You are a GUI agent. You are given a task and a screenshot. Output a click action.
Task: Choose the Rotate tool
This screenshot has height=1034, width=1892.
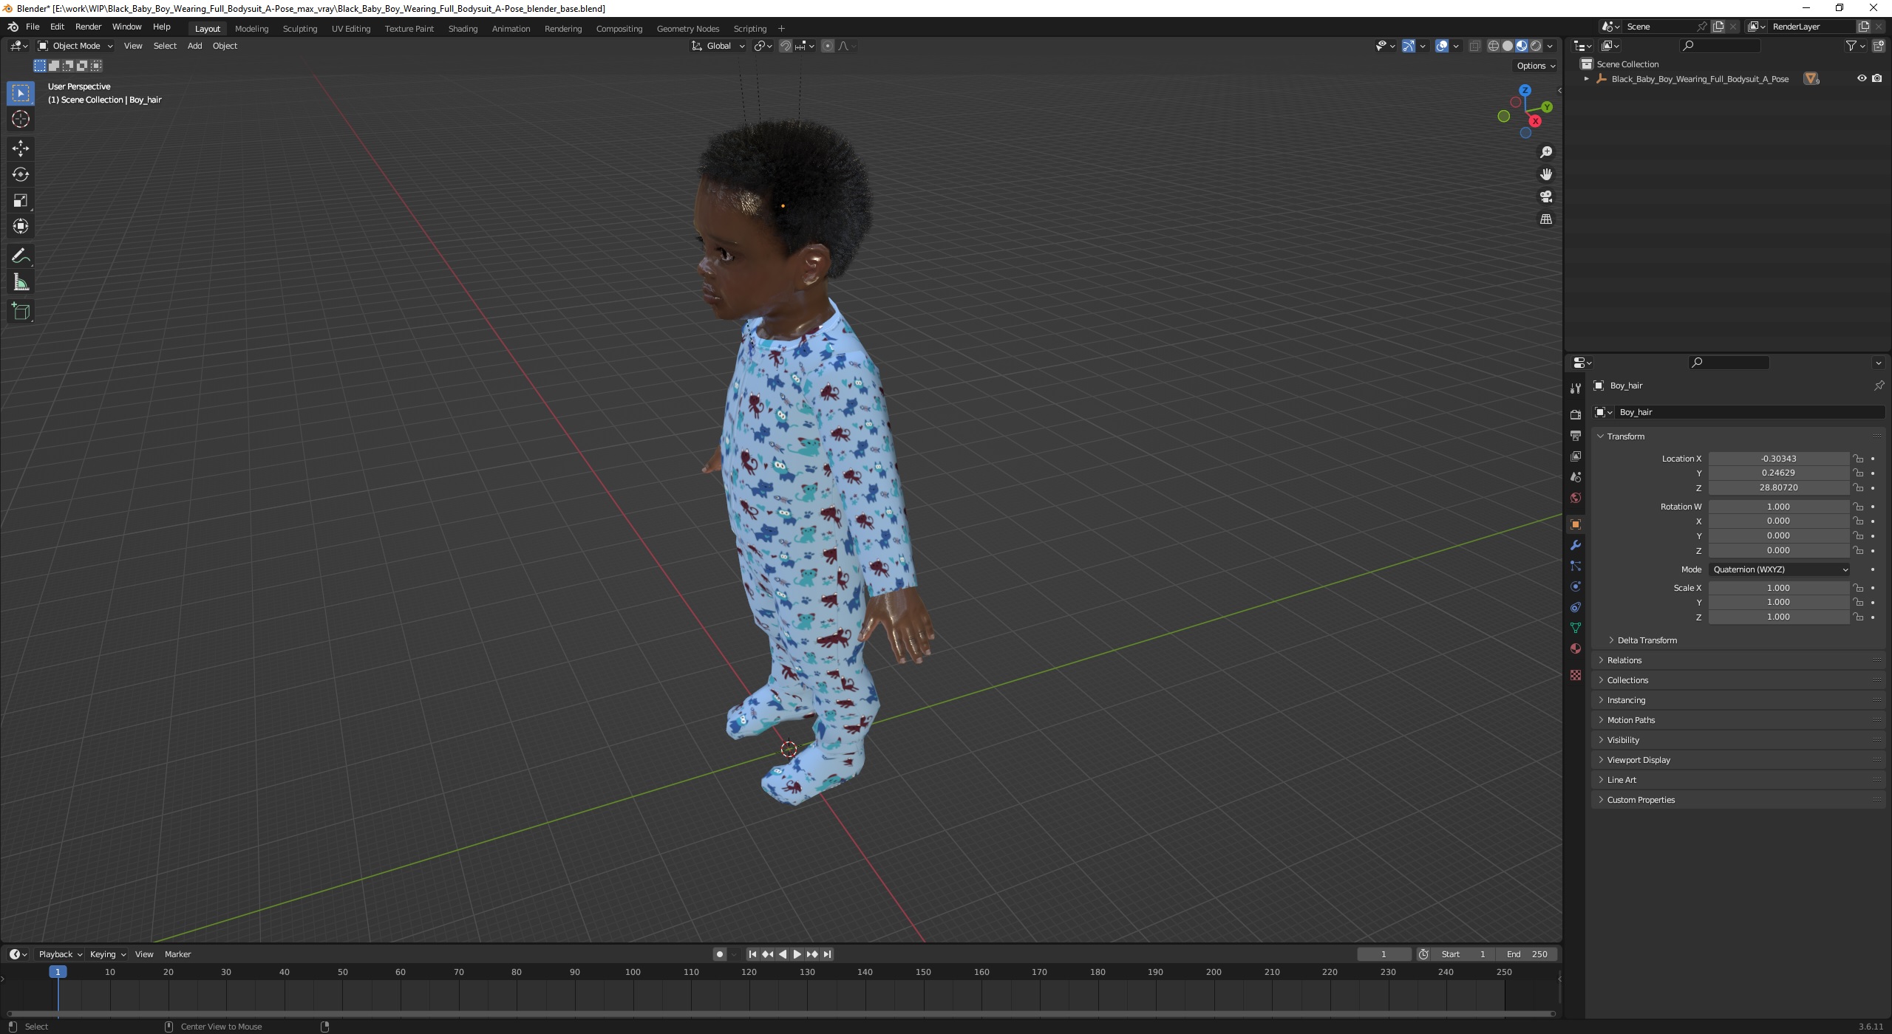tap(21, 174)
